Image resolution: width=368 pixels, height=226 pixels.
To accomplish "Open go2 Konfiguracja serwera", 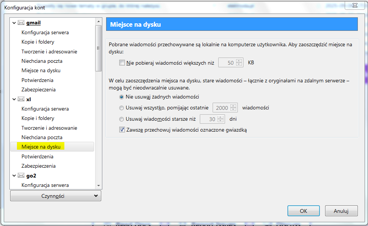I will click(45, 185).
